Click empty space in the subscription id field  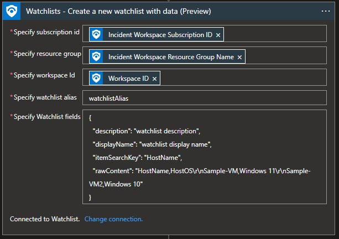pos(277,35)
